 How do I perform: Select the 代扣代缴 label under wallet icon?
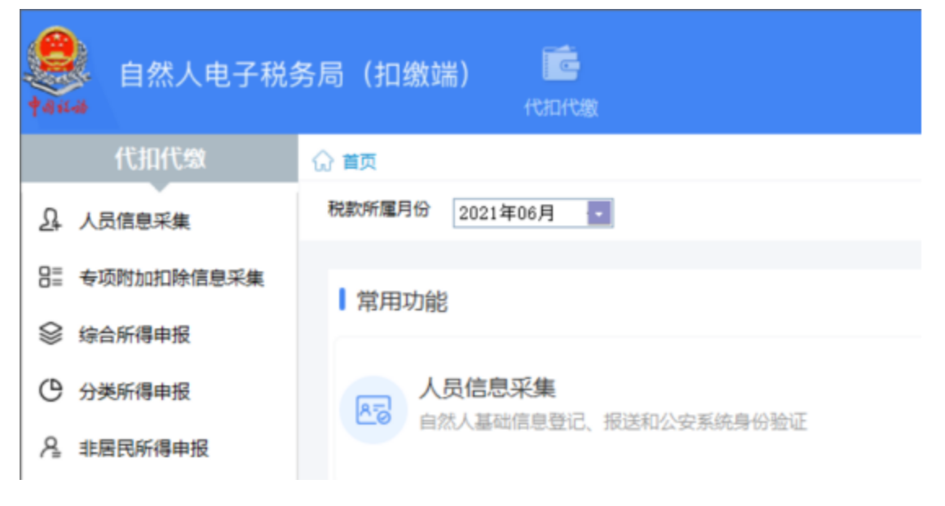561,108
